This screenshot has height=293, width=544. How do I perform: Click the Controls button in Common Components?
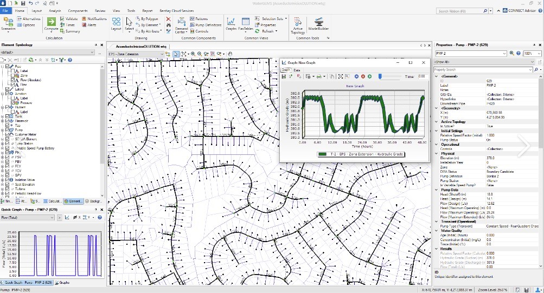199,31
